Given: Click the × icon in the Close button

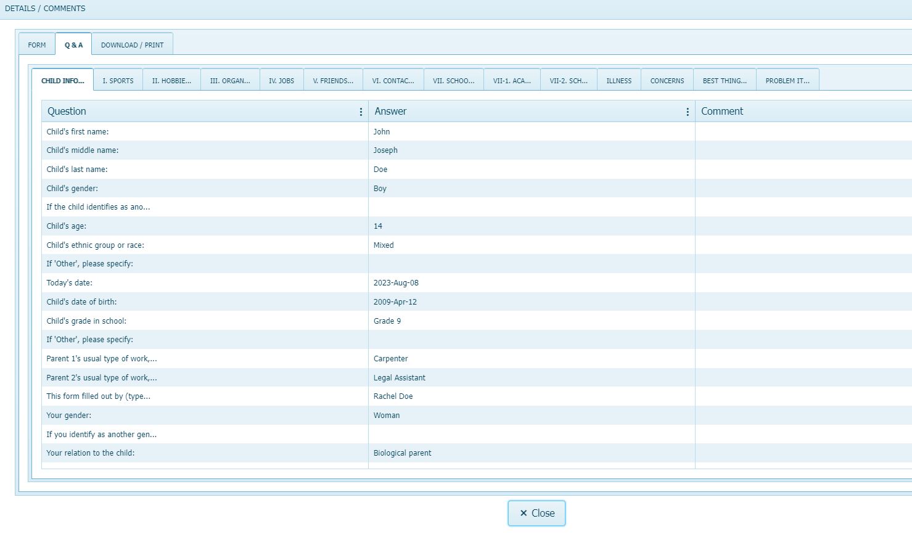Looking at the screenshot, I should tap(523, 512).
